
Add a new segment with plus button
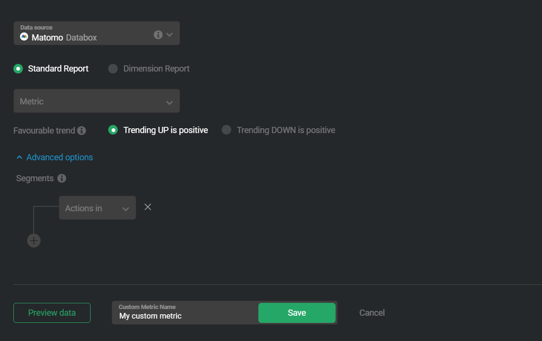(34, 240)
